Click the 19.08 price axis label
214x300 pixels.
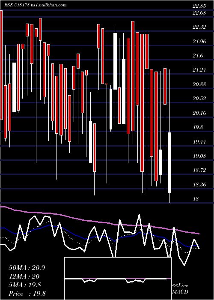tap(199, 156)
